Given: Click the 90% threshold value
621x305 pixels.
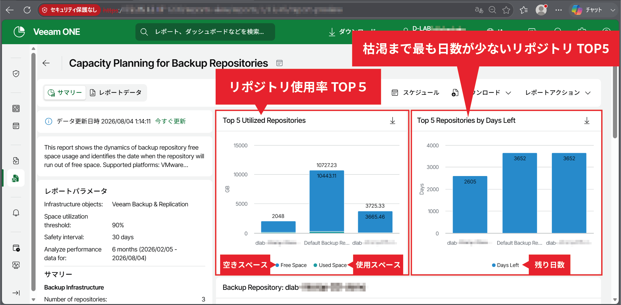Looking at the screenshot, I should coord(118,225).
